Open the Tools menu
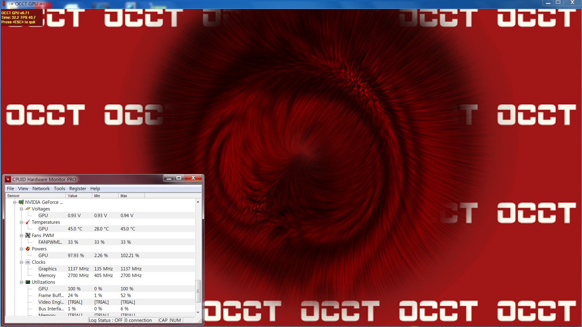582x327 pixels. tap(59, 189)
